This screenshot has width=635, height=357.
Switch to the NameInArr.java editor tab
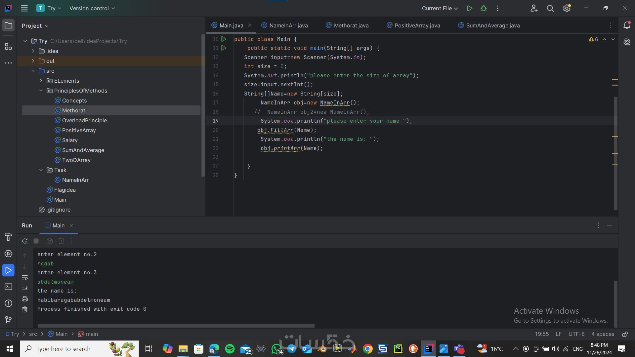coord(288,25)
